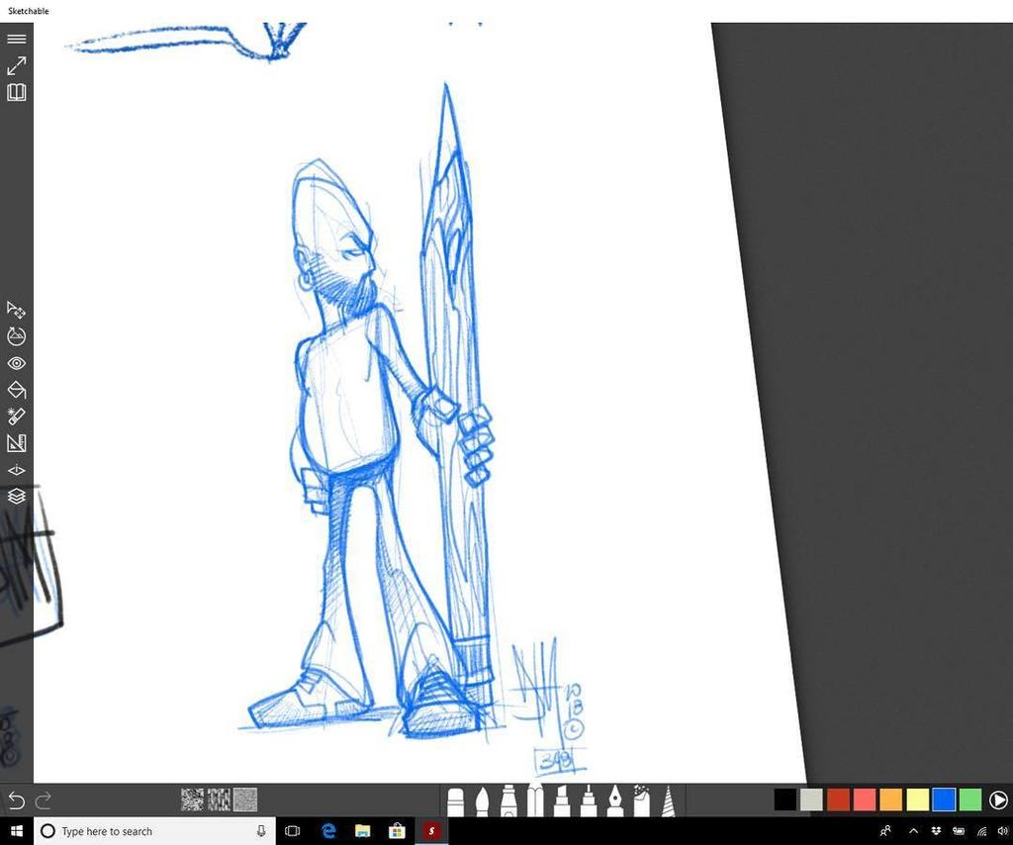
Task: Pick the dark red color swatch
Action: [x=838, y=799]
